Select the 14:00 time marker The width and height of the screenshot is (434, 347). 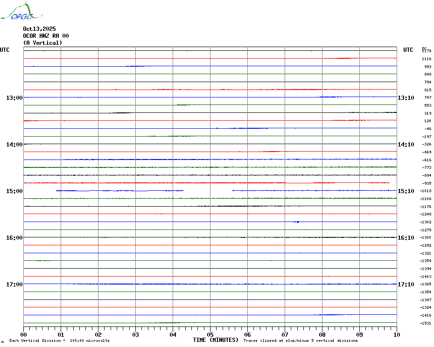(x=14, y=145)
